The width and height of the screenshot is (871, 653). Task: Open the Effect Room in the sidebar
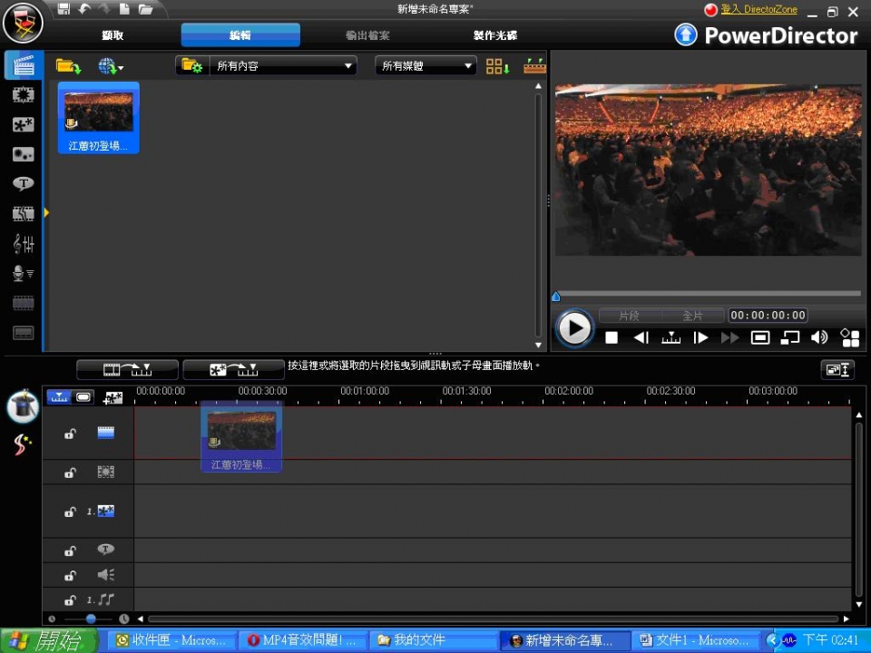click(x=23, y=94)
